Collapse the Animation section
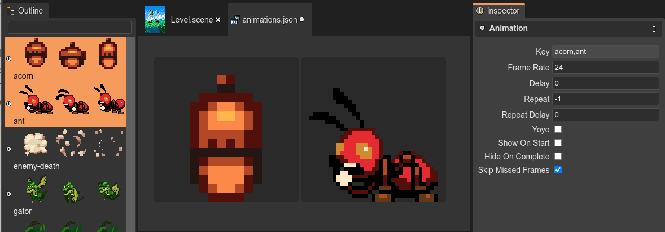 (x=482, y=28)
